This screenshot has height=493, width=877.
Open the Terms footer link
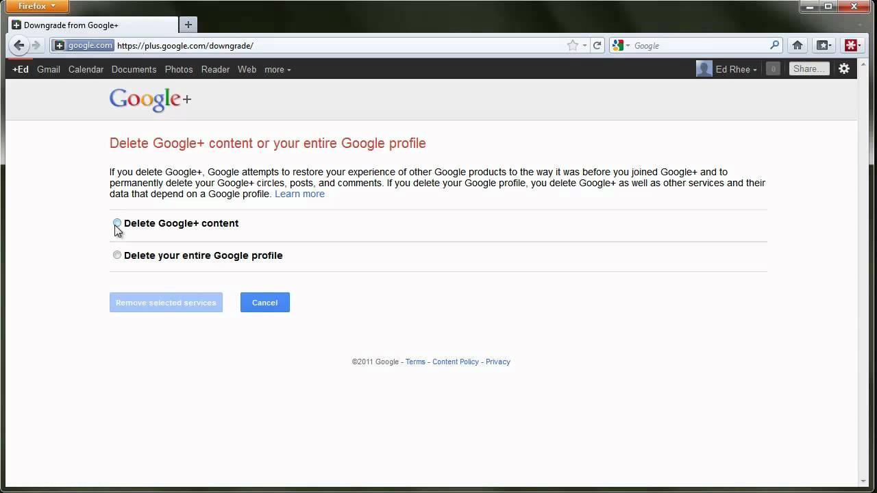click(415, 362)
